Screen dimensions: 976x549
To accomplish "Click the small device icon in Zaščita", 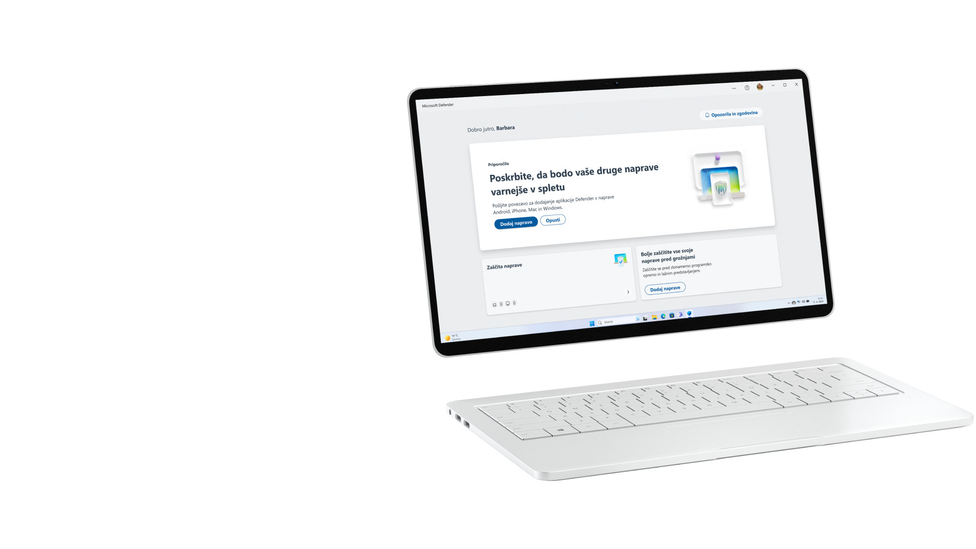I will point(494,303).
